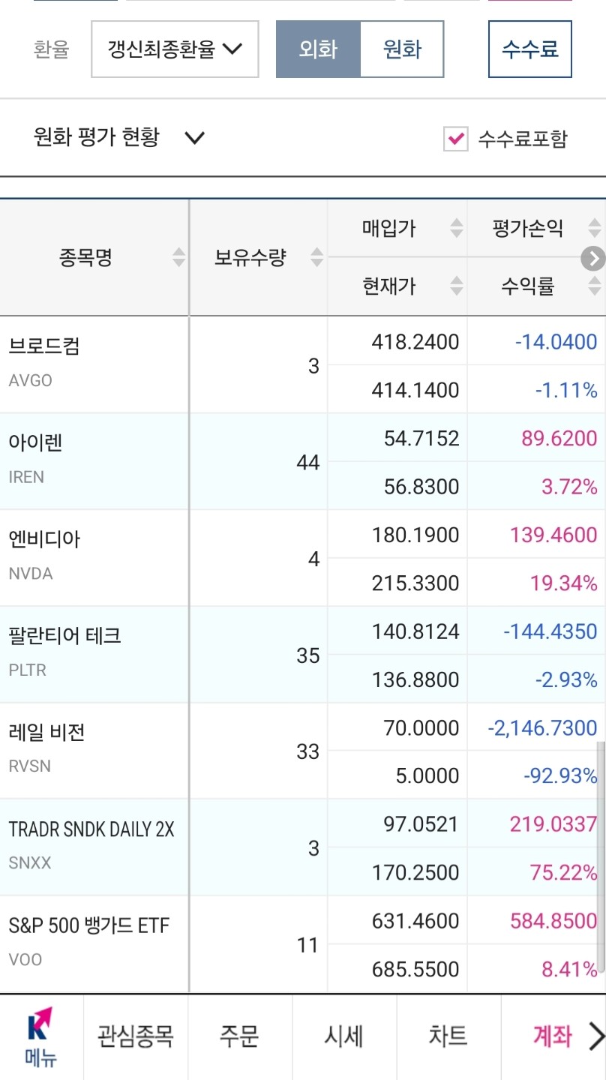
Task: Switch currency display to 원화
Action: [x=402, y=49]
